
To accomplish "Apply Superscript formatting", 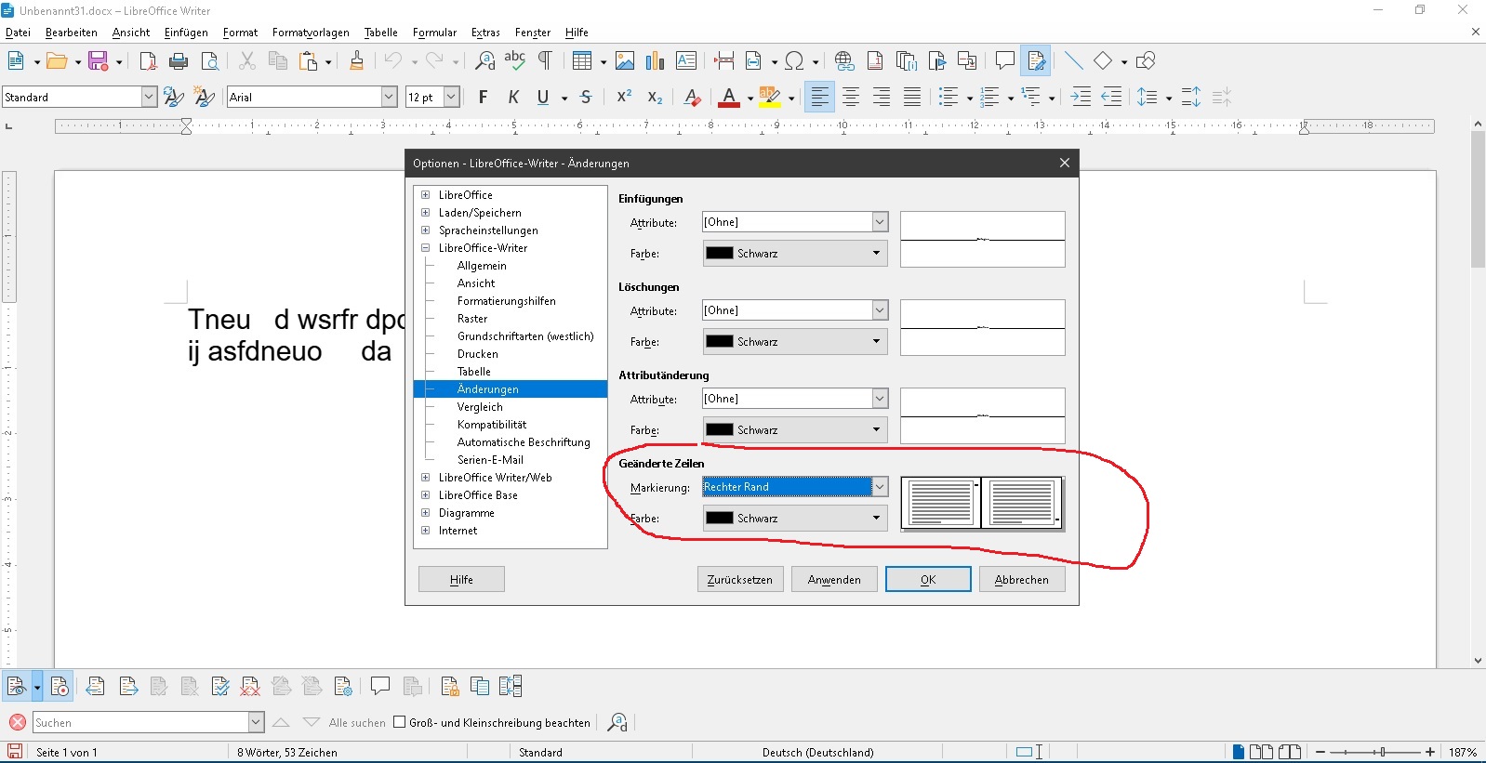I will [625, 97].
